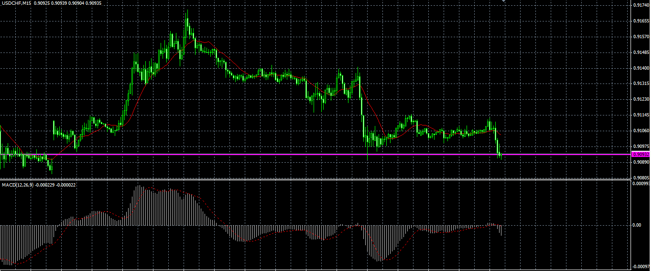653x271 pixels.
Task: Click the 0.91740 price axis label
Action: 641,5
